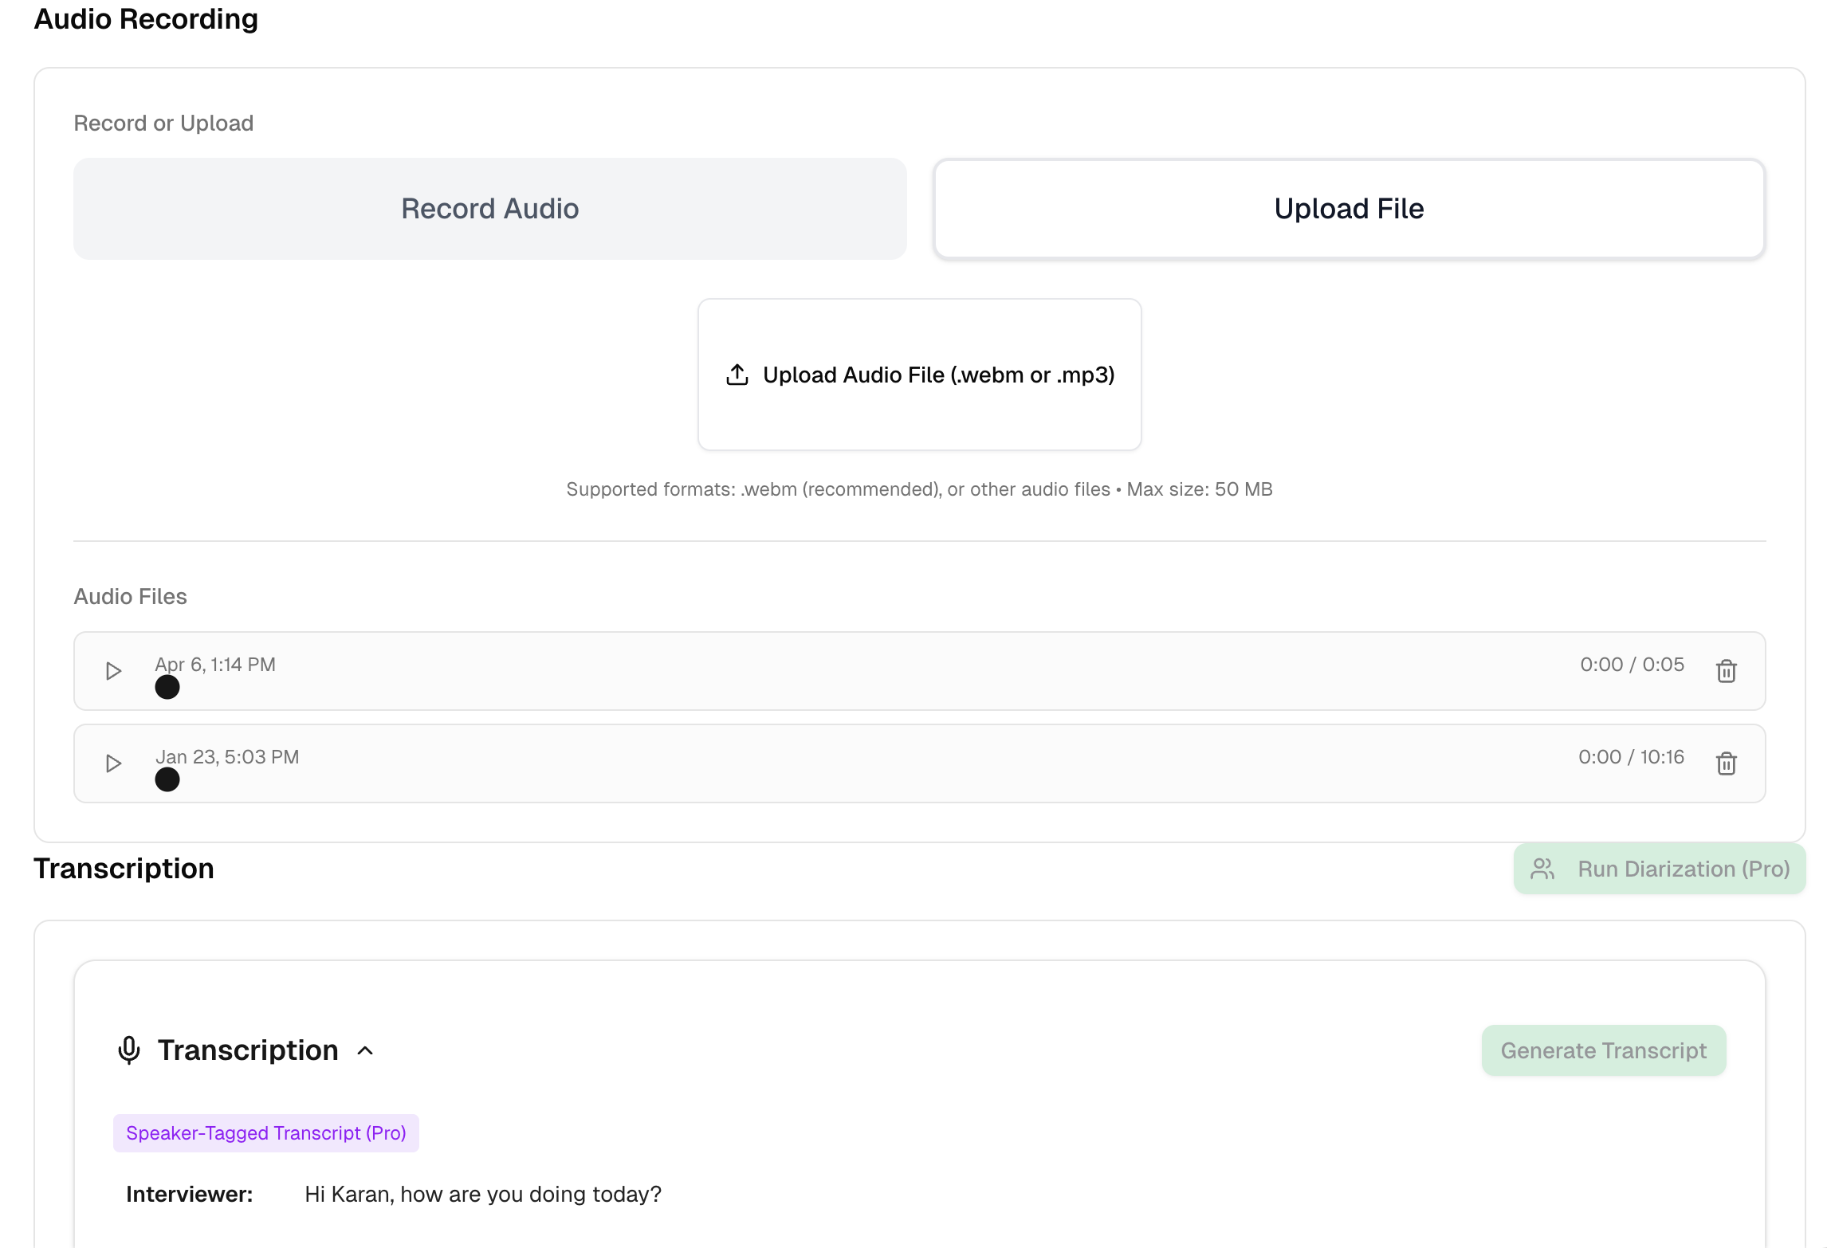Click Upload Audio File (.webm or .mp3)
1827x1248 pixels.
[x=920, y=375]
